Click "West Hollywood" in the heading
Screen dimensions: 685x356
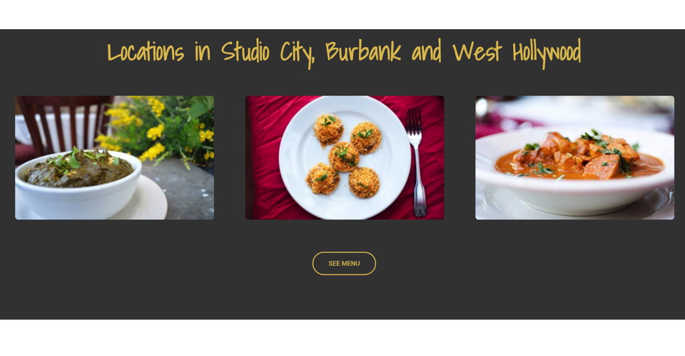coord(517,53)
